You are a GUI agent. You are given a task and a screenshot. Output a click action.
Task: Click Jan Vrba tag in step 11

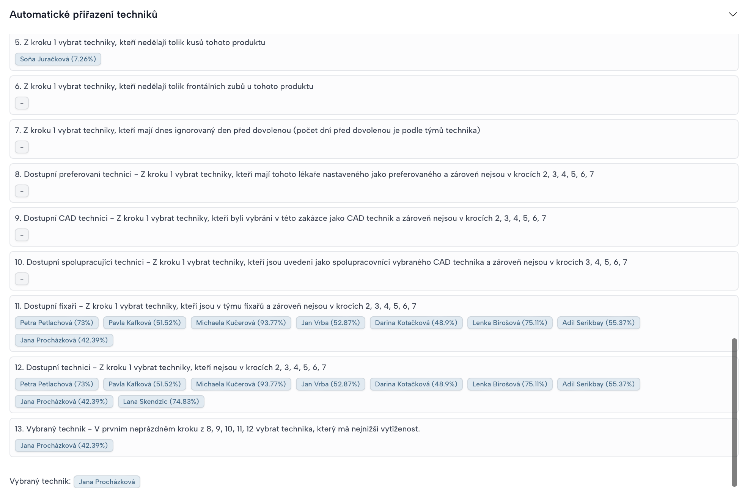tap(330, 323)
